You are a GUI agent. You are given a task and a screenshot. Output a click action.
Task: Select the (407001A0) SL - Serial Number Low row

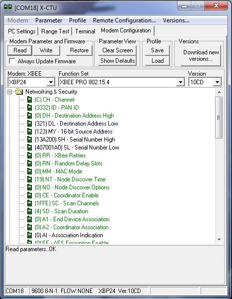[x=77, y=148]
